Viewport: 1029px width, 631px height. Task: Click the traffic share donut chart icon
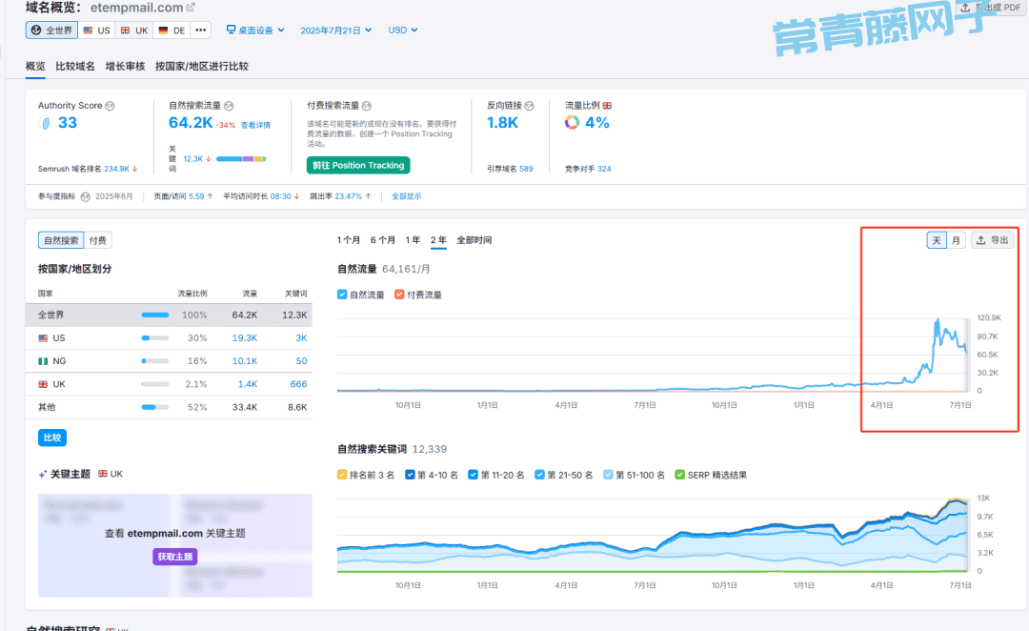click(x=573, y=123)
